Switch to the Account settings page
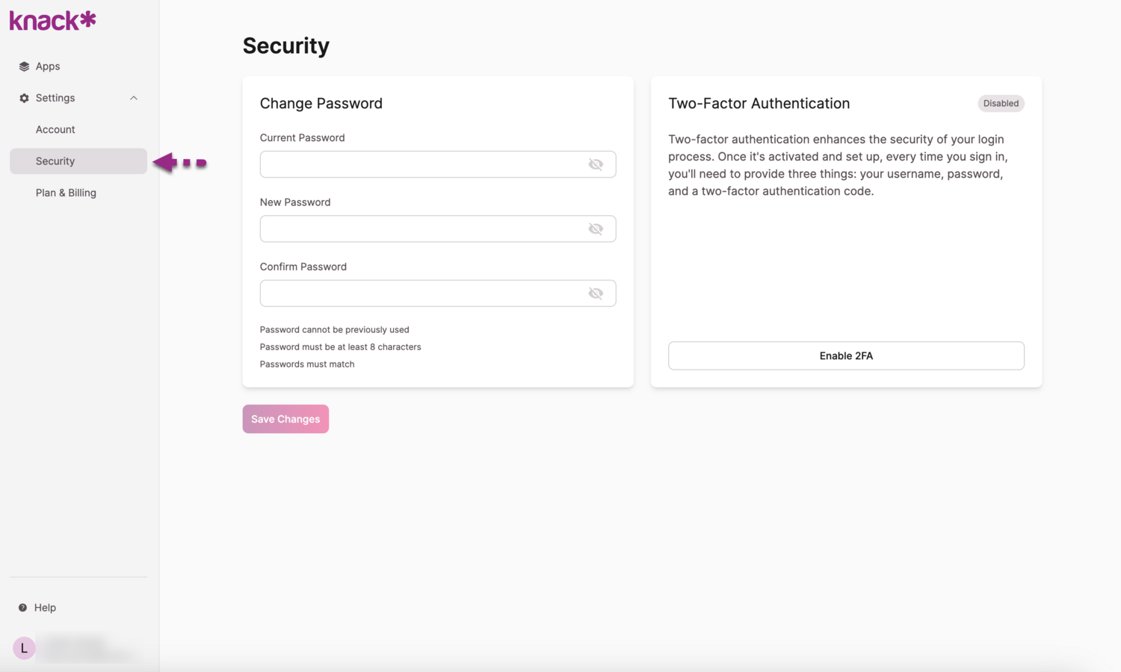1121x672 pixels. coord(55,129)
